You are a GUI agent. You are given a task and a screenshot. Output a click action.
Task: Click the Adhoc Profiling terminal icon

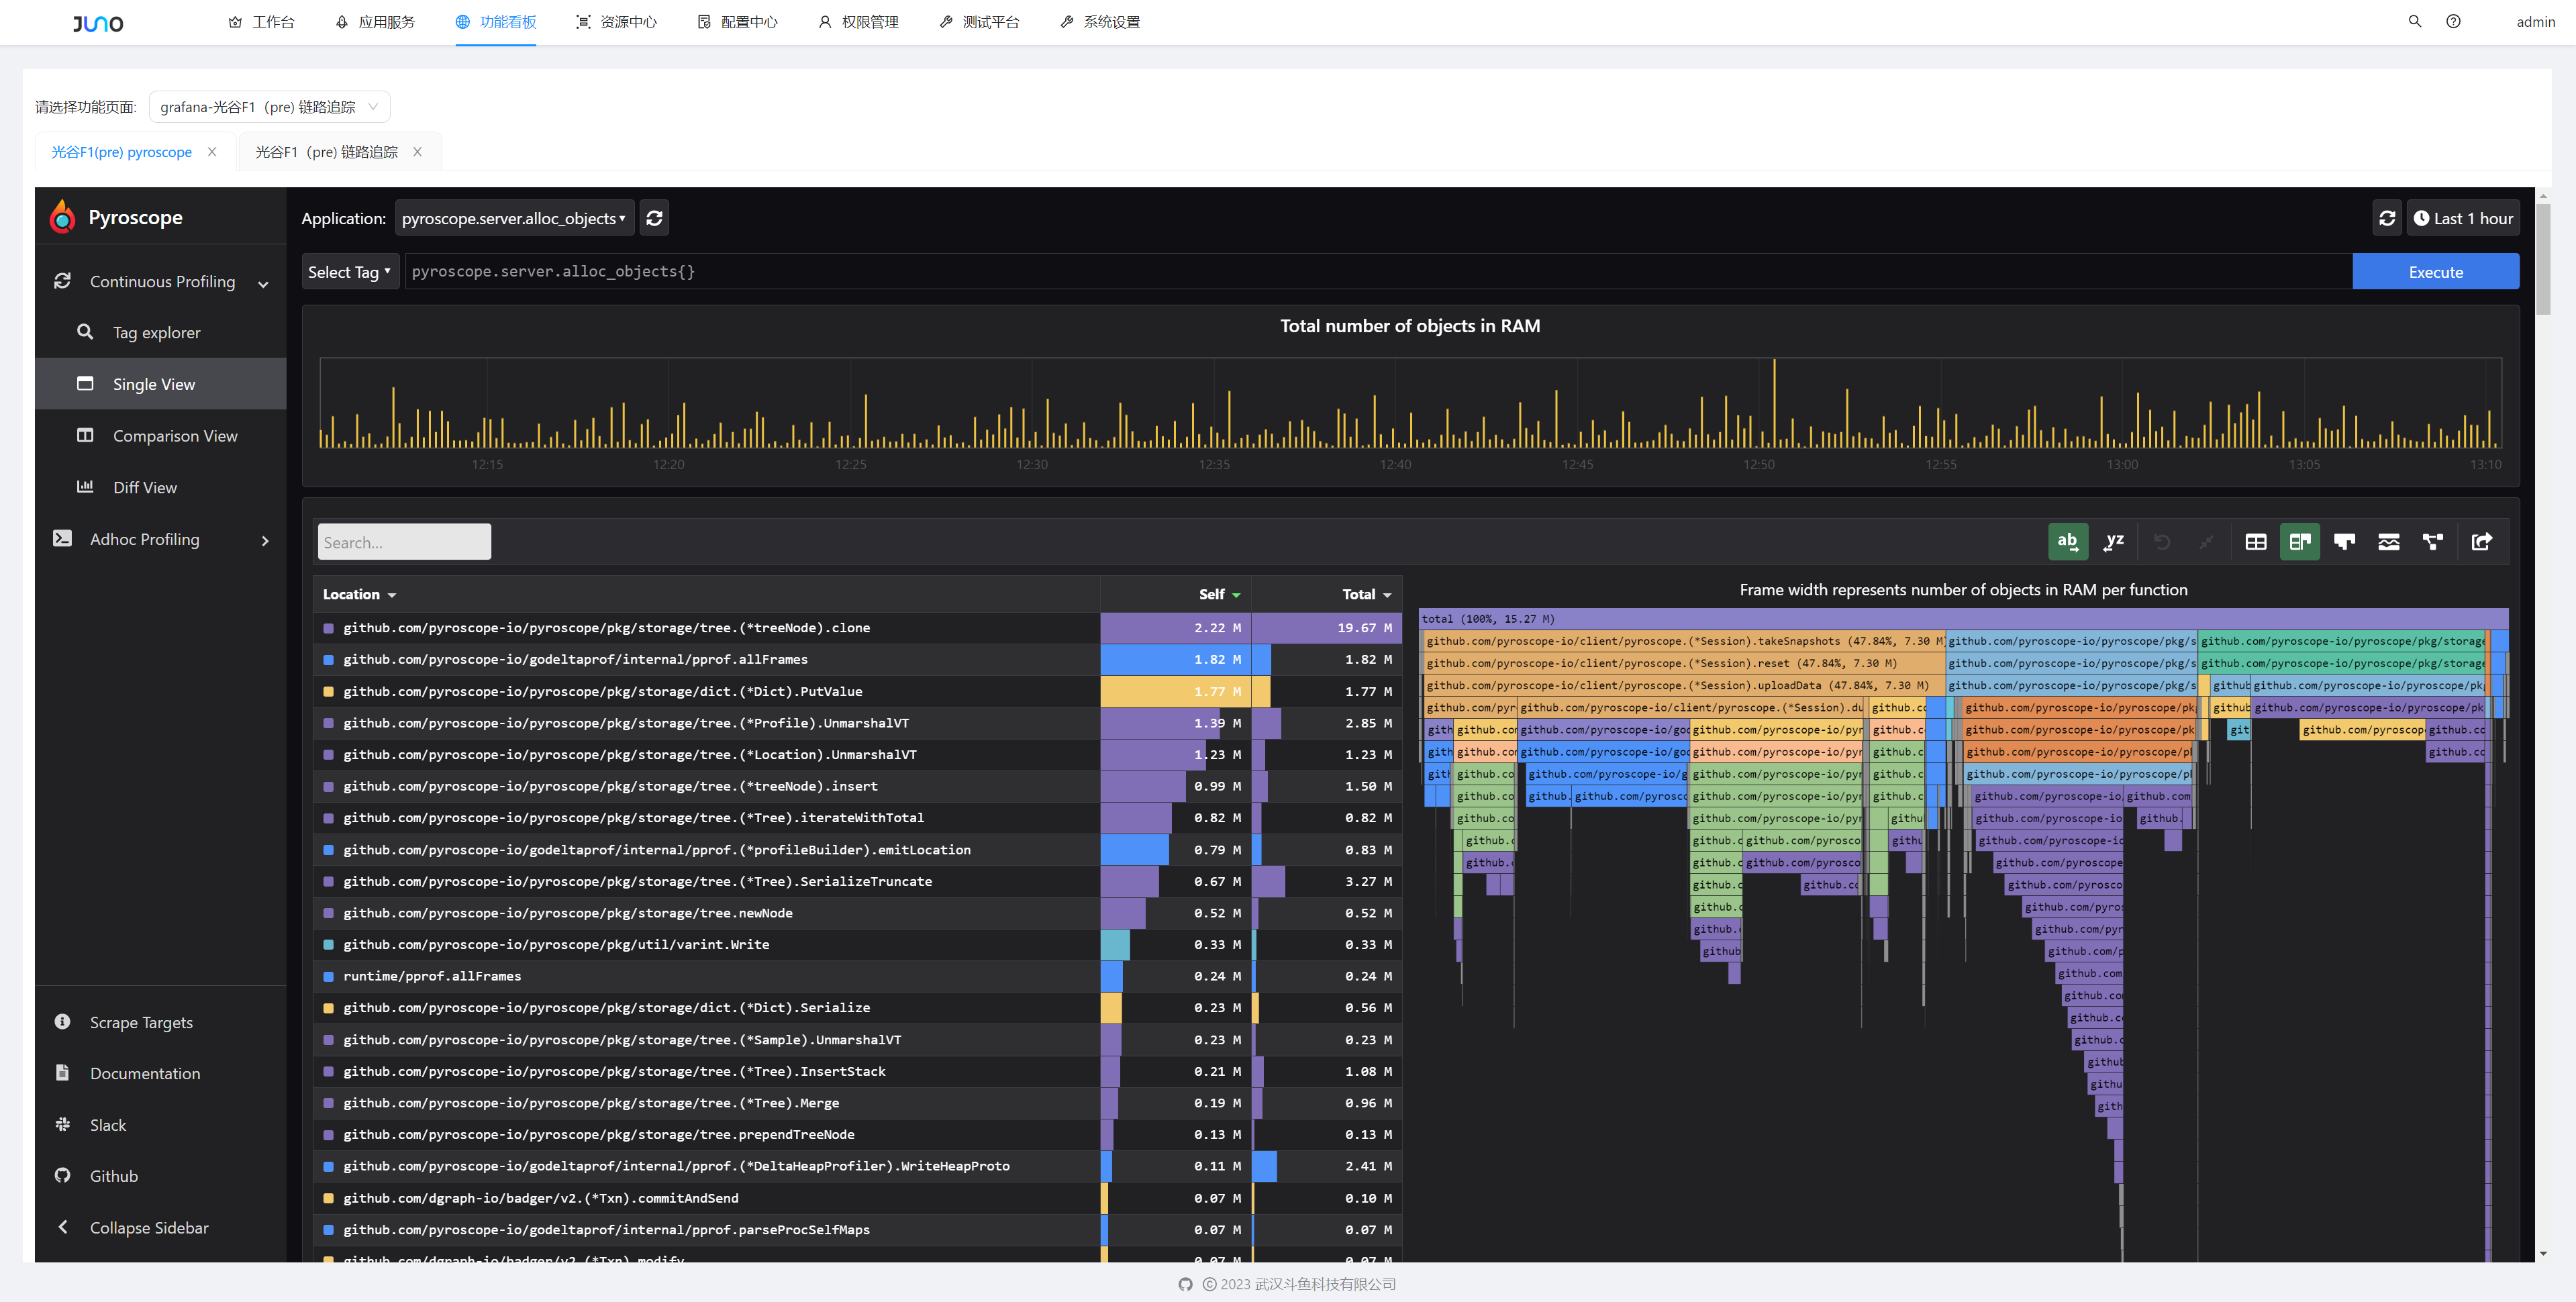coord(62,538)
